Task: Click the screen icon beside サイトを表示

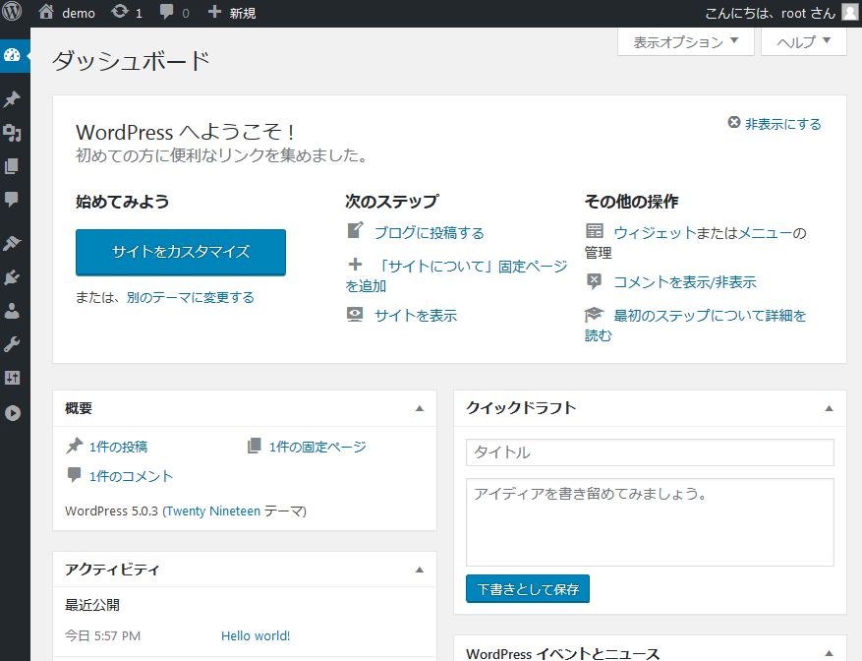Action: [355, 314]
